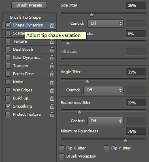Click the Roundness Jitter slider handle
Screen dimensions: 149x162
pyautogui.click(x=80, y=112)
